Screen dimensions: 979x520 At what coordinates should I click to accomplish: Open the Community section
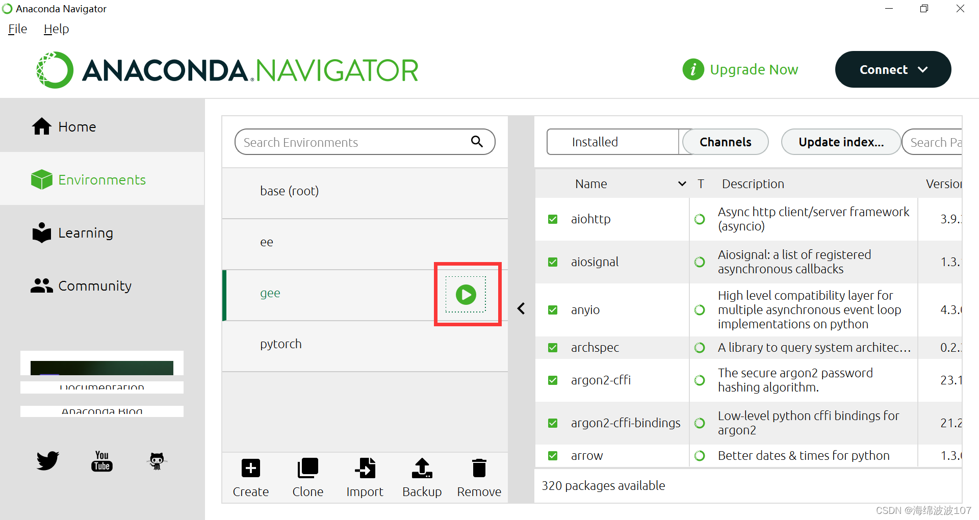click(x=102, y=286)
